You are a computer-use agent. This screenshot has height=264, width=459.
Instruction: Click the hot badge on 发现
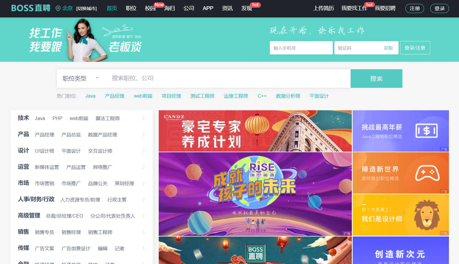pyautogui.click(x=255, y=5)
